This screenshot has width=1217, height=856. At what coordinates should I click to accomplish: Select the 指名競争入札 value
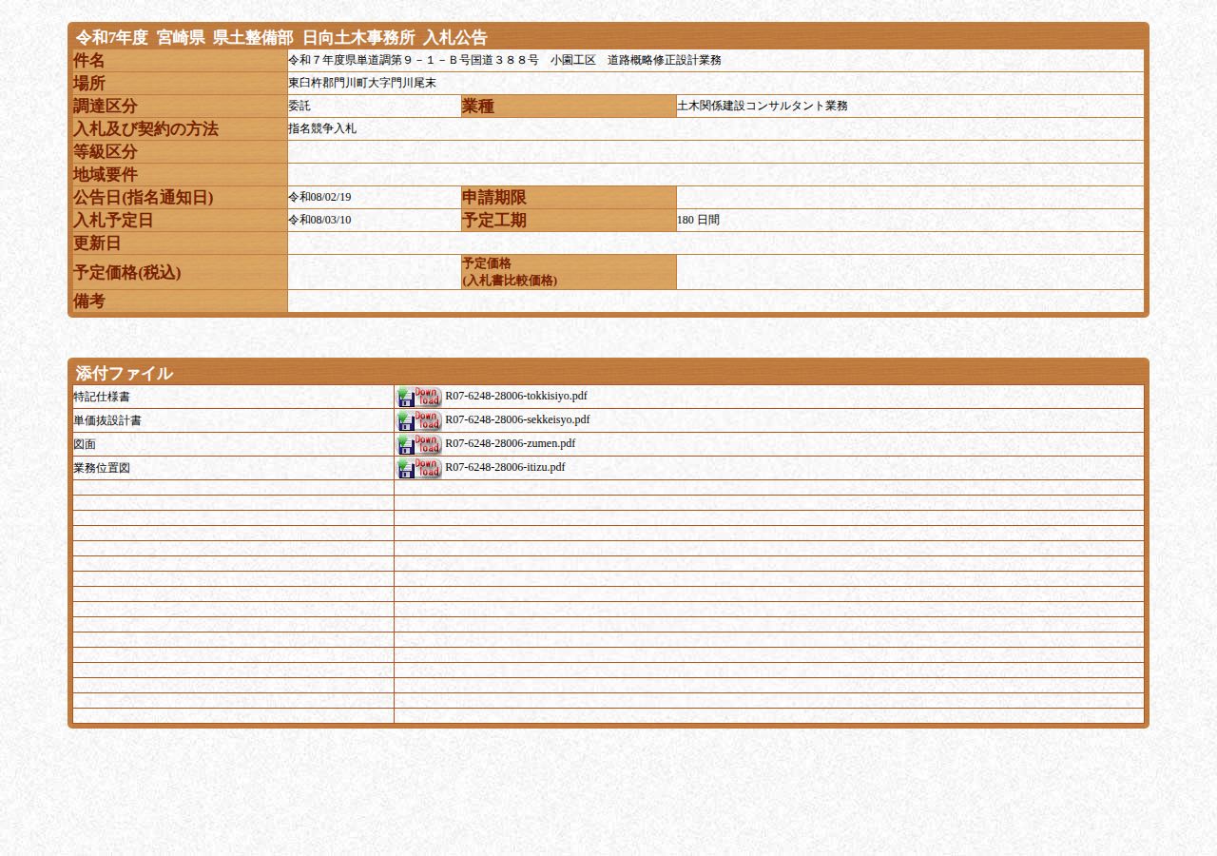point(322,128)
